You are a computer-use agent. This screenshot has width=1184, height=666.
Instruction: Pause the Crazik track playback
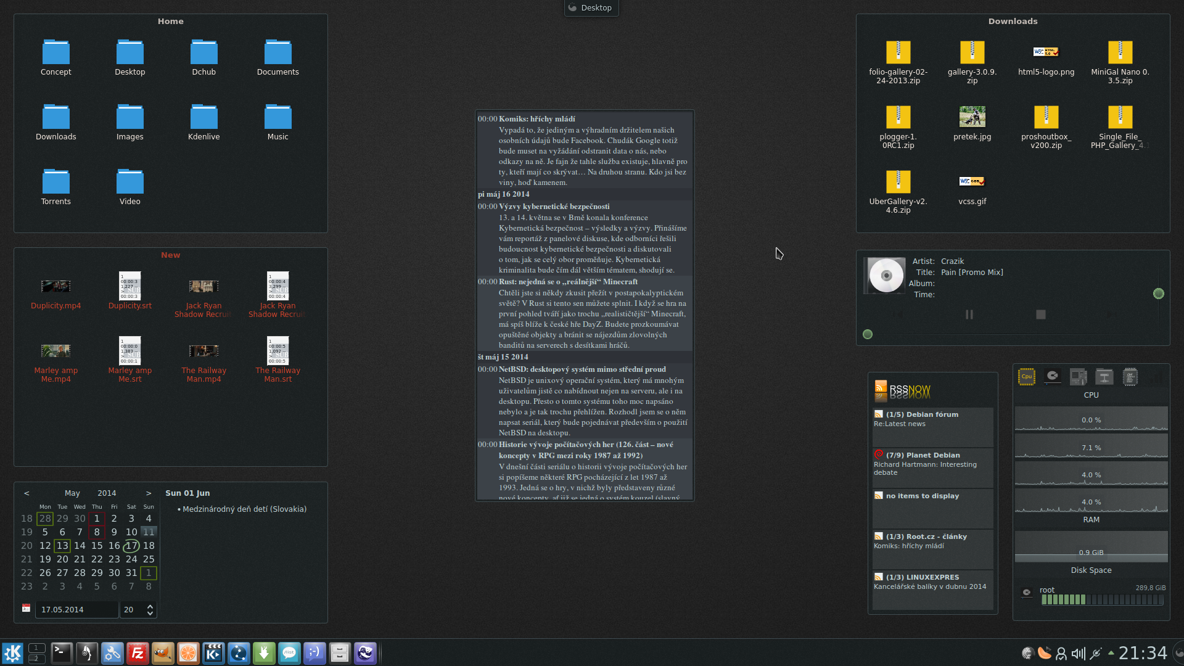point(969,314)
